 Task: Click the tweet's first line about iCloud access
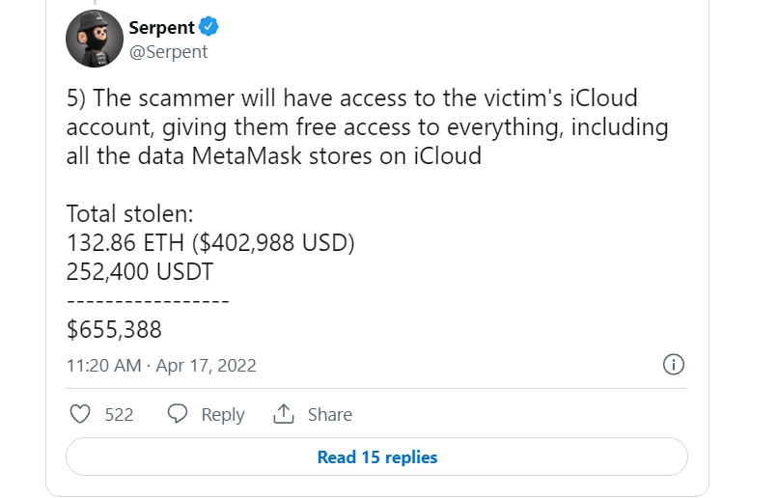(x=351, y=98)
